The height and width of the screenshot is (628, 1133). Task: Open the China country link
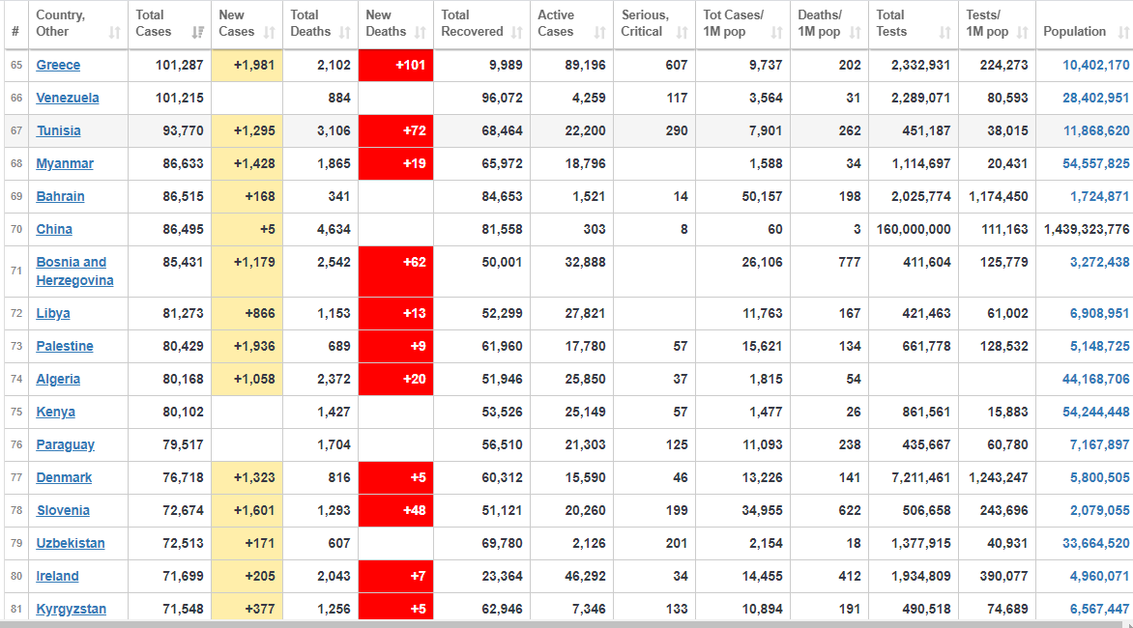tap(54, 230)
